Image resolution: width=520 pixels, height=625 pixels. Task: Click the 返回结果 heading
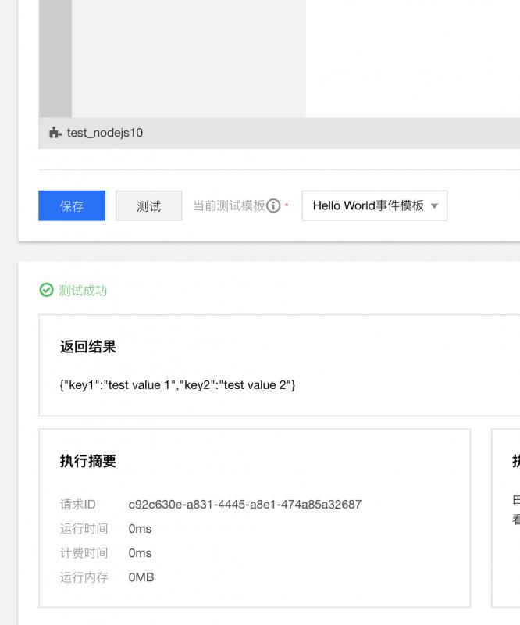[x=88, y=346]
